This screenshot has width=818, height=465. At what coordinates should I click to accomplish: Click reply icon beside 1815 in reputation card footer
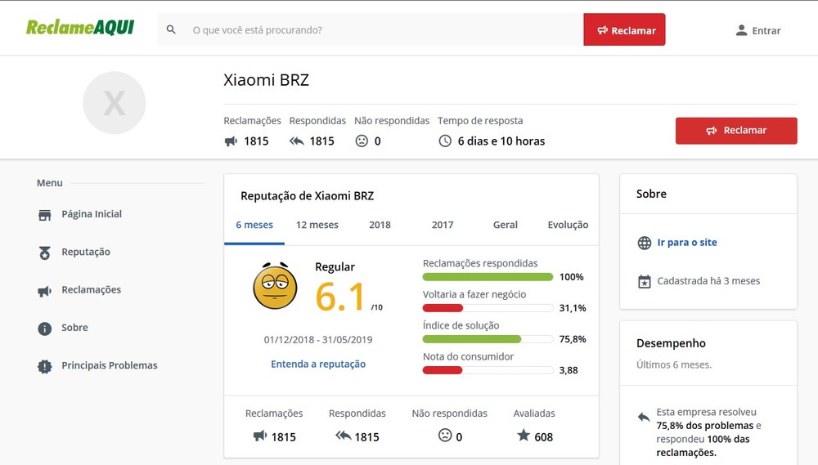pyautogui.click(x=344, y=436)
